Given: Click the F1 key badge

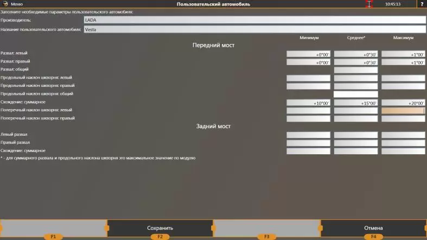Looking at the screenshot, I should (53, 237).
